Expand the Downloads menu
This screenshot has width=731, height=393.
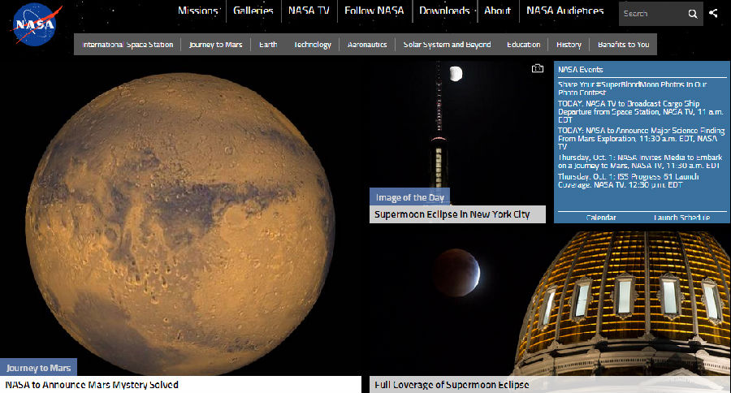(444, 11)
